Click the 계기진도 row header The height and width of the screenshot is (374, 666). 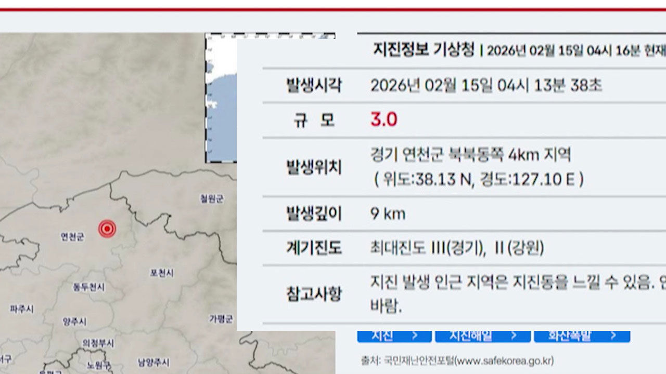pos(314,248)
